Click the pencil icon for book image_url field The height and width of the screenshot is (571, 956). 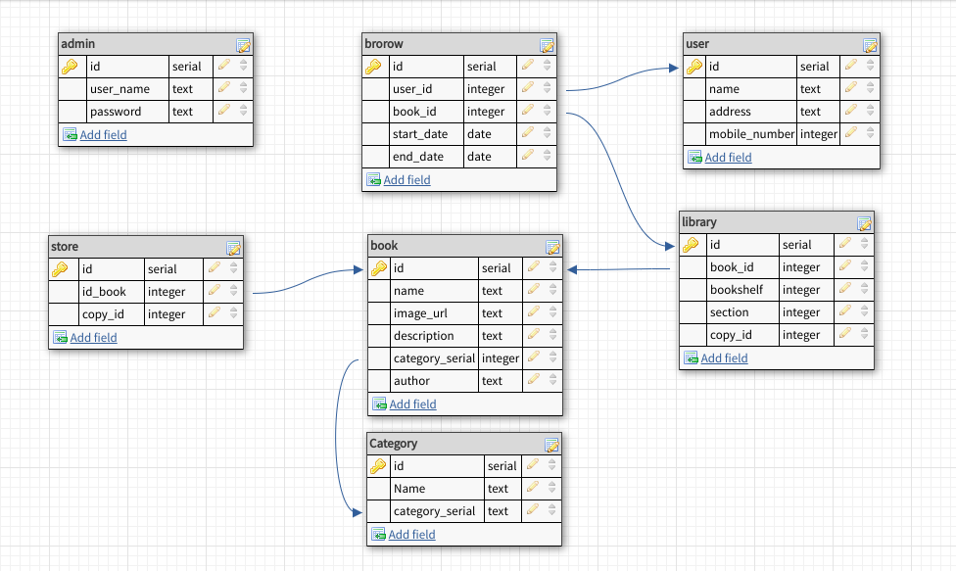click(x=534, y=313)
